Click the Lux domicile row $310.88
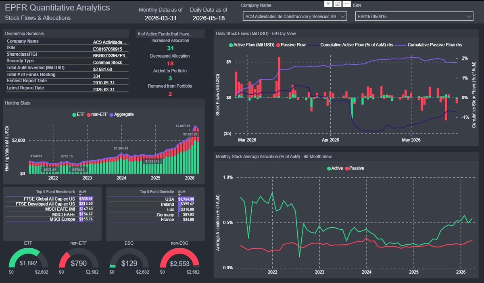The height and width of the screenshot is (283, 484). [152, 209]
